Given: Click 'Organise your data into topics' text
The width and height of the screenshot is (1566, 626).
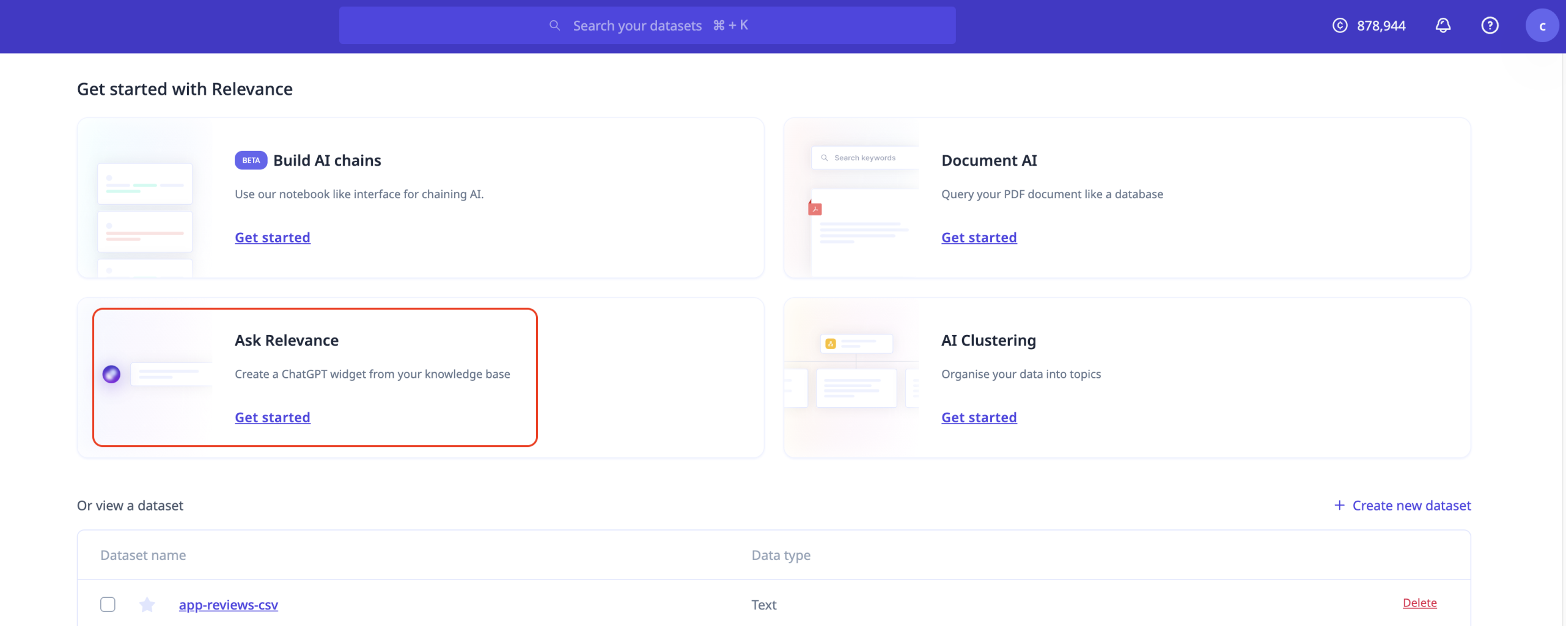Looking at the screenshot, I should pos(1021,374).
